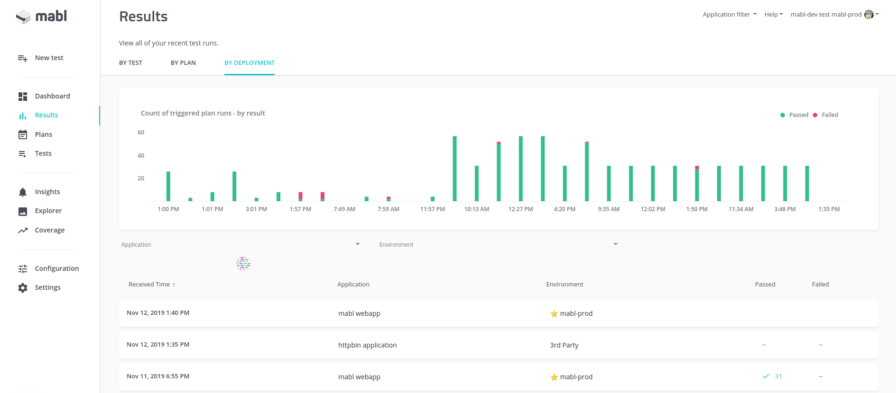Image resolution: width=896 pixels, height=393 pixels.
Task: Switch to the BY TEST tab
Action: click(x=130, y=63)
